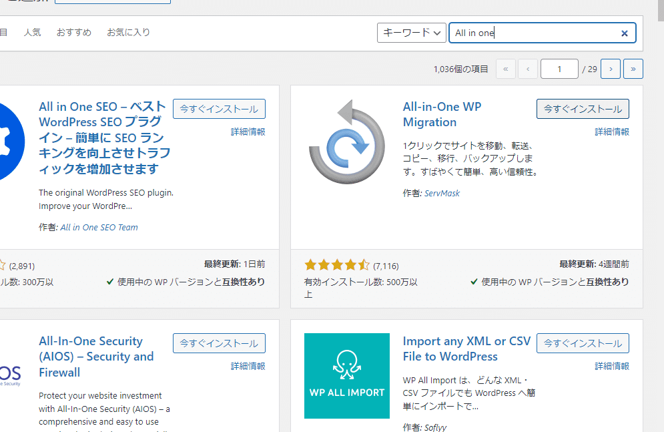Click the current page number field
The image size is (664, 432).
[559, 69]
